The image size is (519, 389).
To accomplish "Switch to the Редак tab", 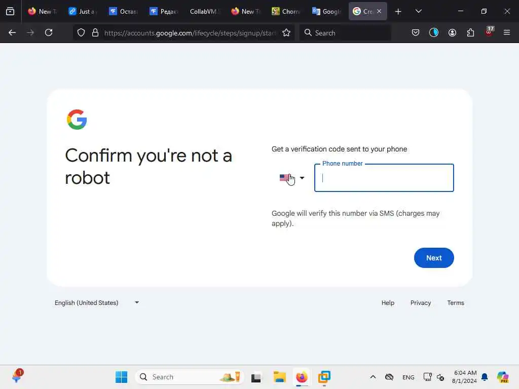I will [x=164, y=12].
